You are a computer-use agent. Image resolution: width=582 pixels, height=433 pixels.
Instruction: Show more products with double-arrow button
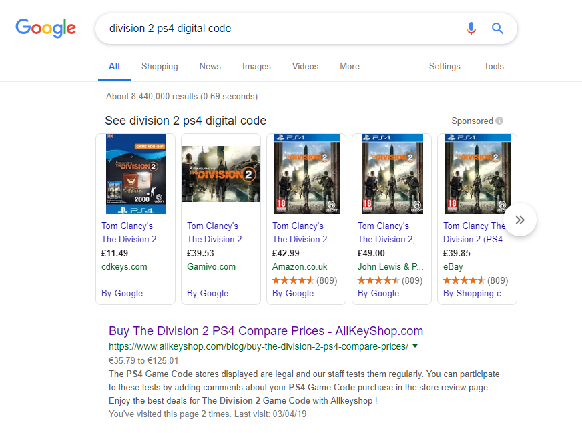pos(520,220)
